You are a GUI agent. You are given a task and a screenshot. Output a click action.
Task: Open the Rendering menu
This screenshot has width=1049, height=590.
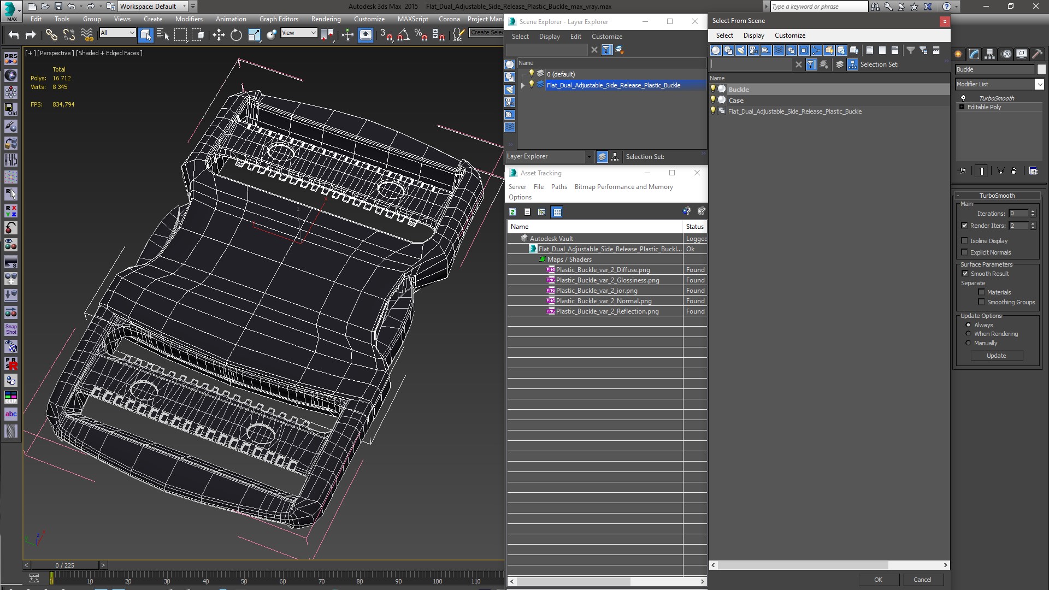[x=326, y=19]
